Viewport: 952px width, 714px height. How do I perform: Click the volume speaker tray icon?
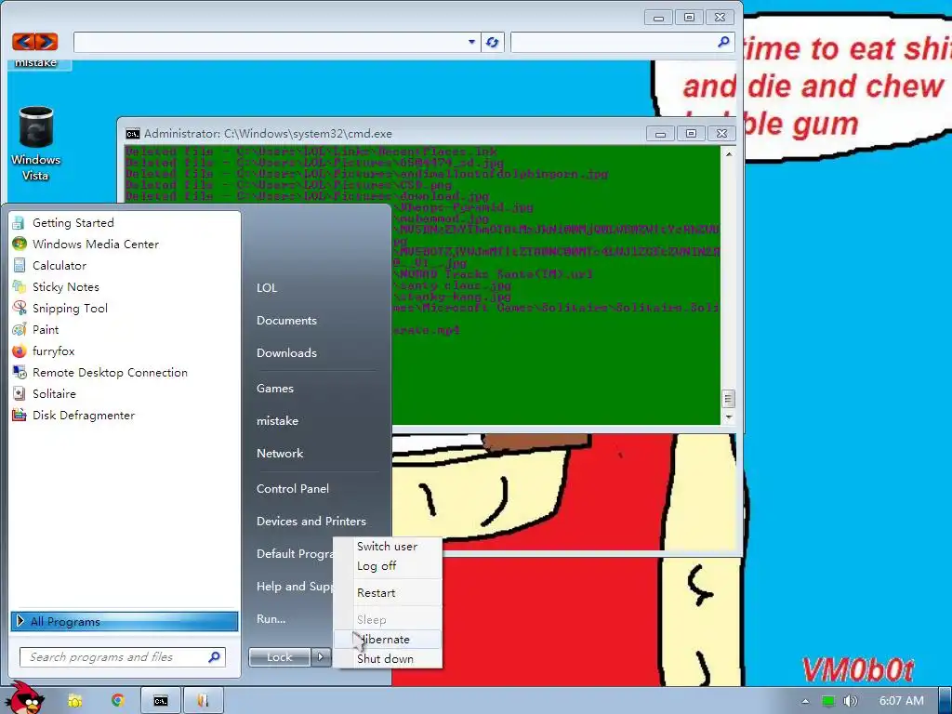coord(850,701)
